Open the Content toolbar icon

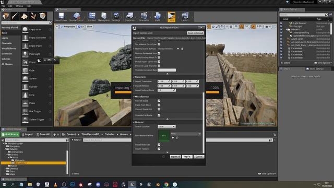92,17
